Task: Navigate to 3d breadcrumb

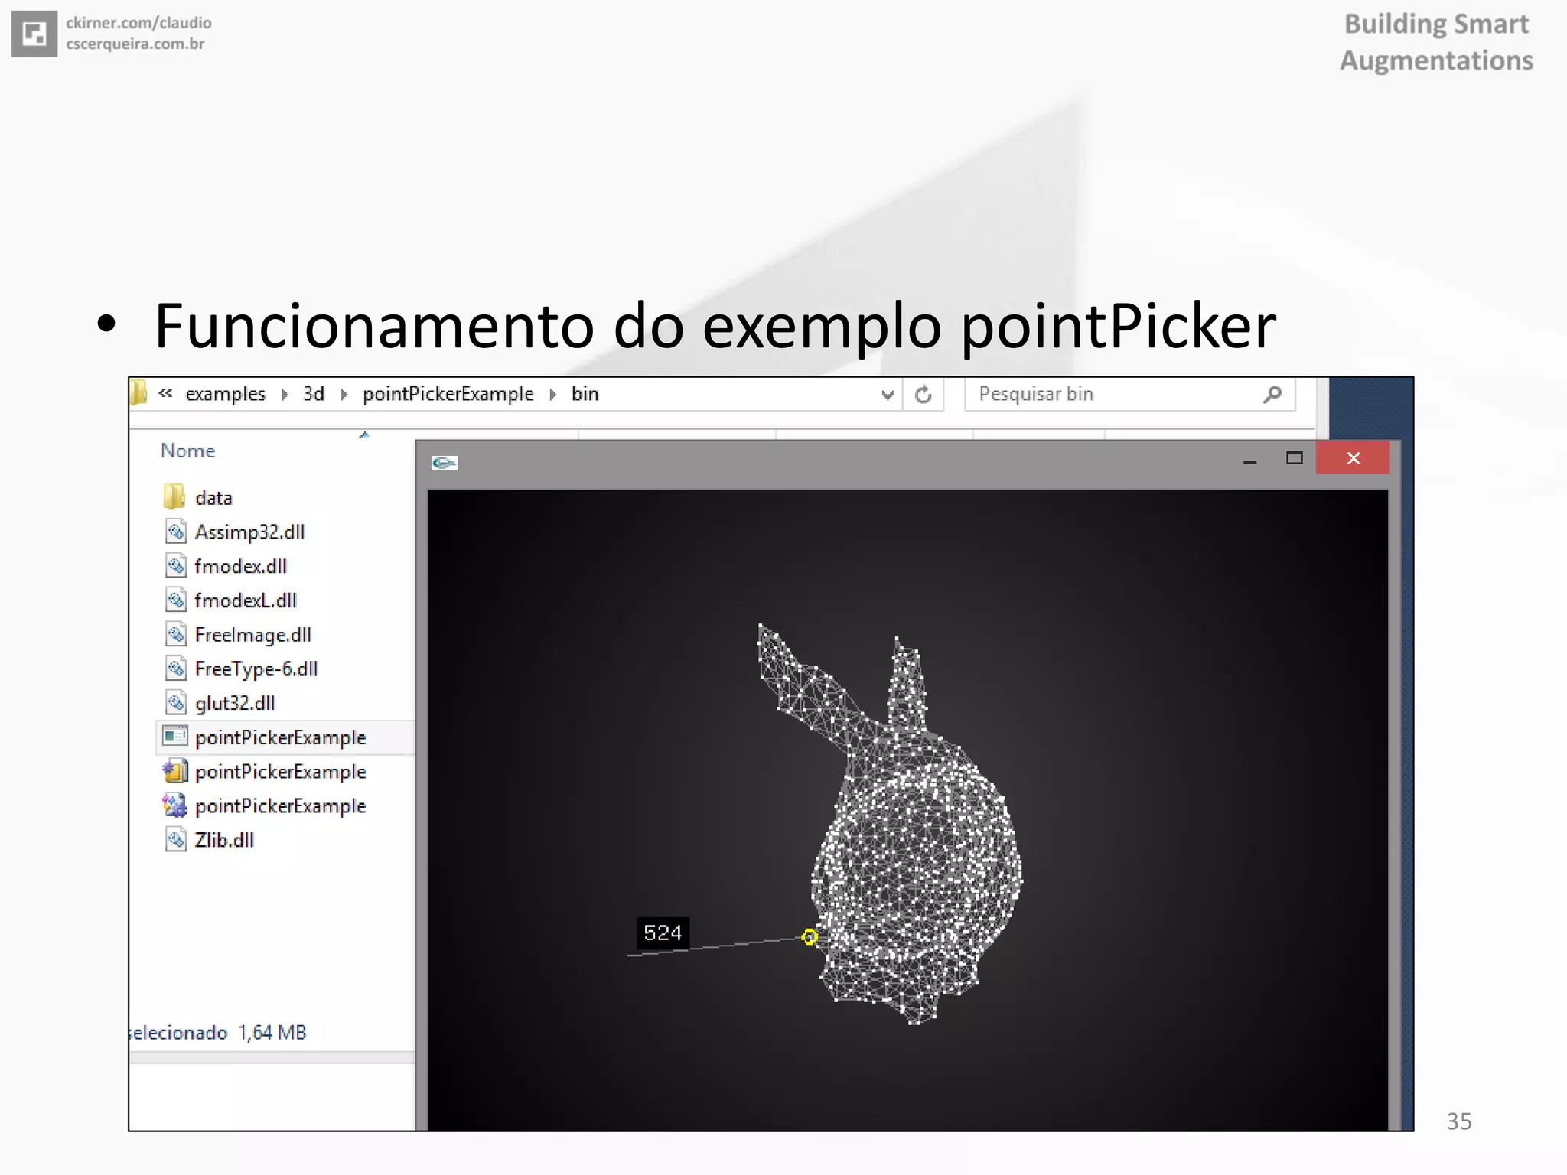Action: pos(314,394)
